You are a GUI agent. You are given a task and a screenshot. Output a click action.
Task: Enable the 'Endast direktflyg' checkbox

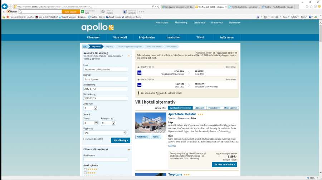point(84,139)
